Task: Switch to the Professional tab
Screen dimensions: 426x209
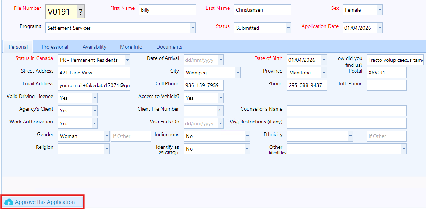Action: click(x=55, y=47)
